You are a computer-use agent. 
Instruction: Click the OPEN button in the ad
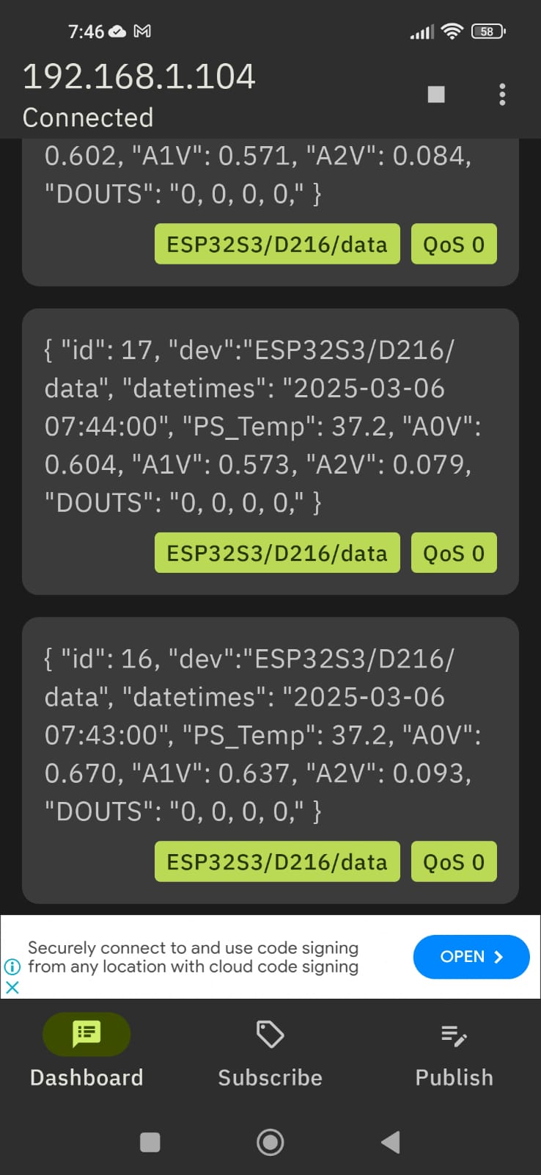tap(471, 957)
